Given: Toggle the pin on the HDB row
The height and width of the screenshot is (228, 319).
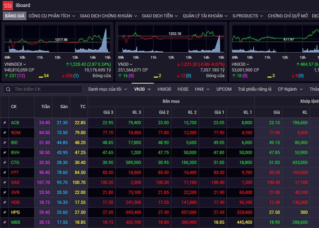Looking at the screenshot, I should 4,202.
